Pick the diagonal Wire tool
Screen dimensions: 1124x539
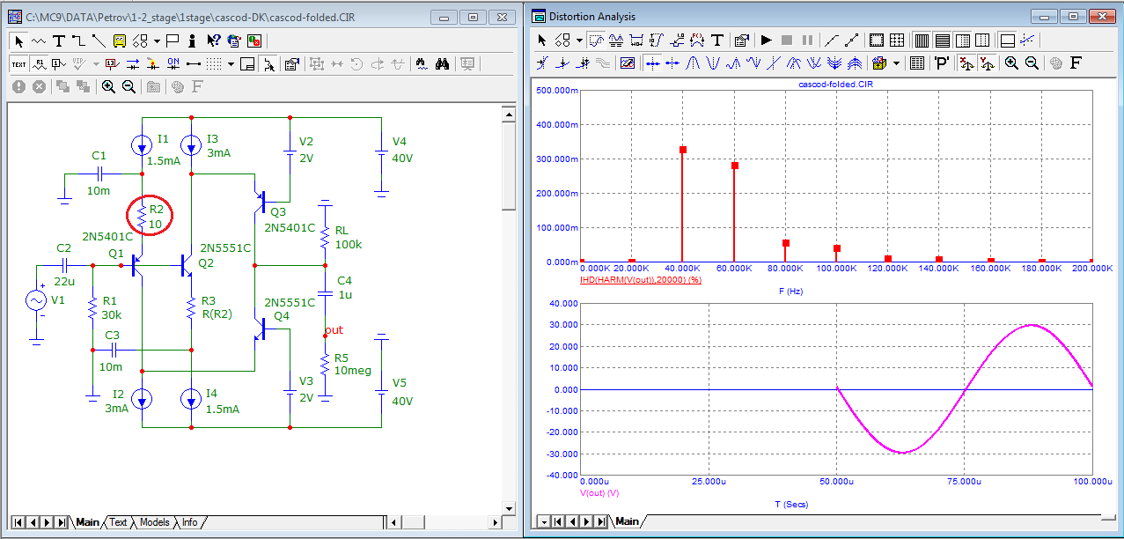99,41
